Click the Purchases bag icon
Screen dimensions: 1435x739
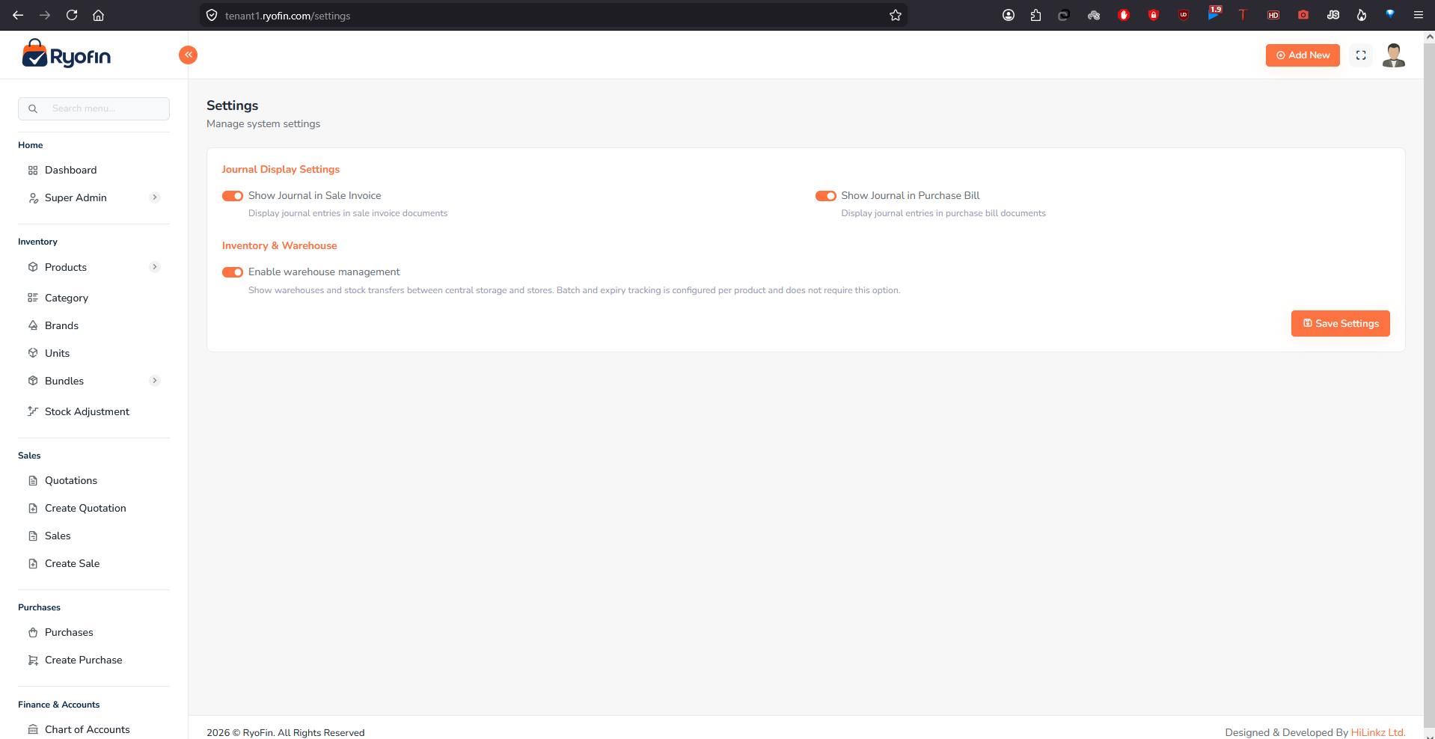(33, 633)
